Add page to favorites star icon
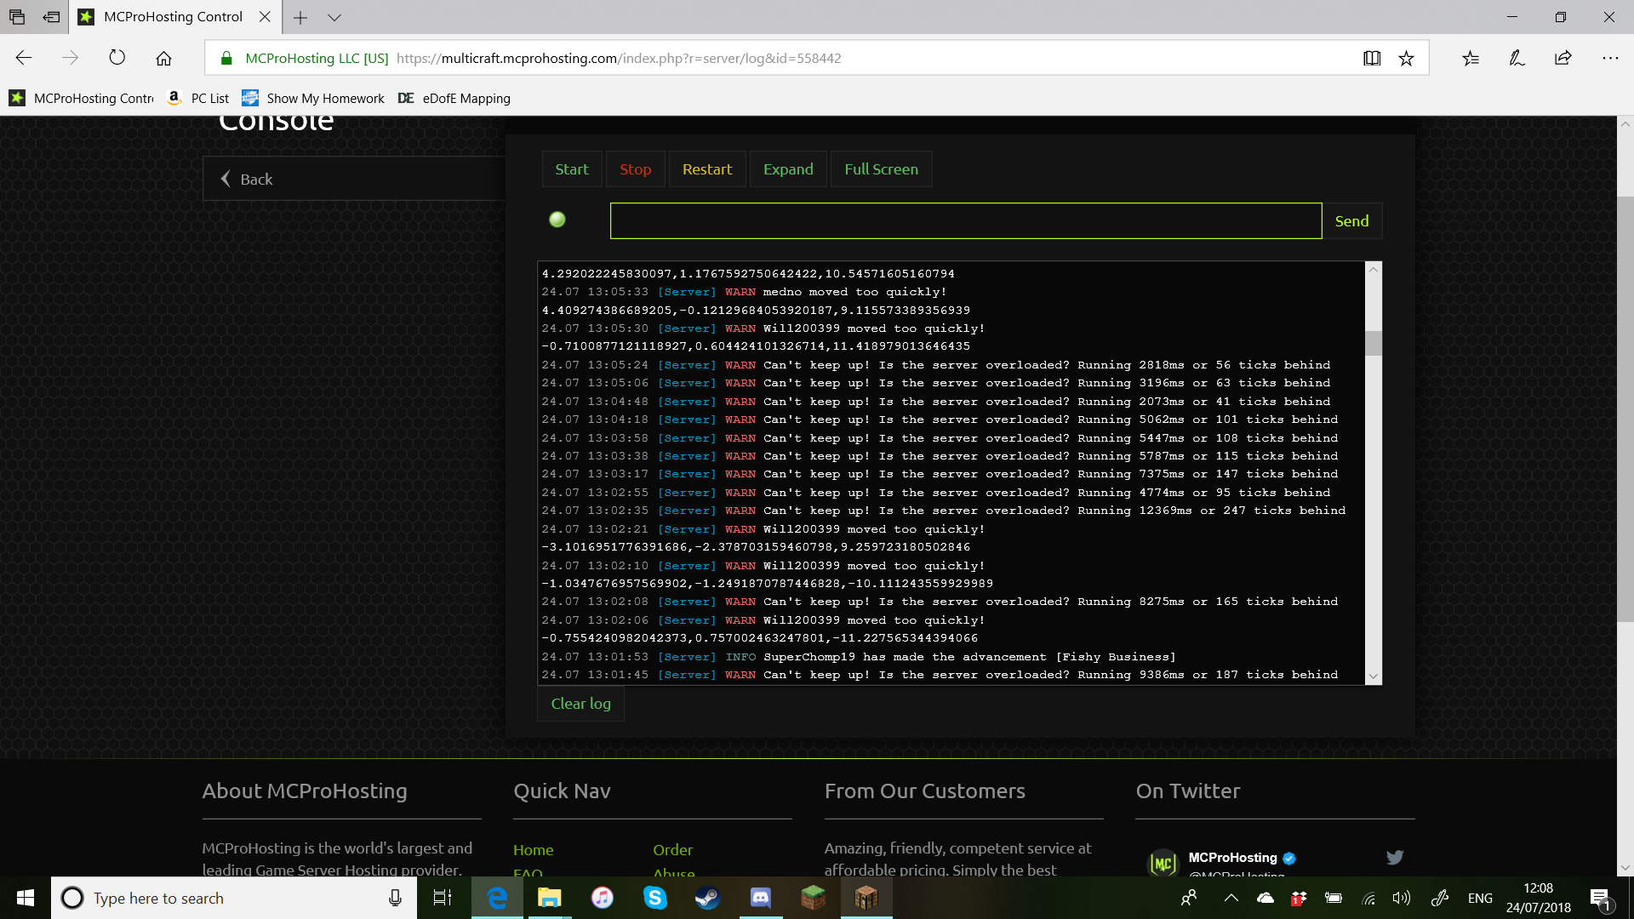Image resolution: width=1634 pixels, height=919 pixels. pyautogui.click(x=1406, y=58)
